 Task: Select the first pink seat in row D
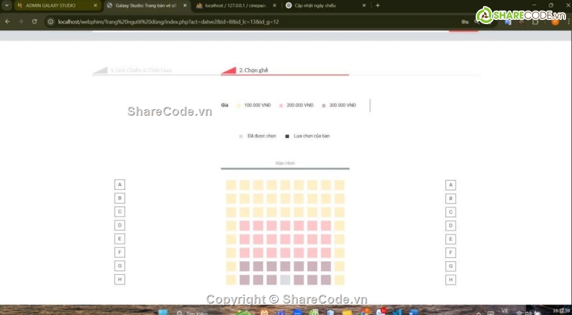tap(244, 226)
